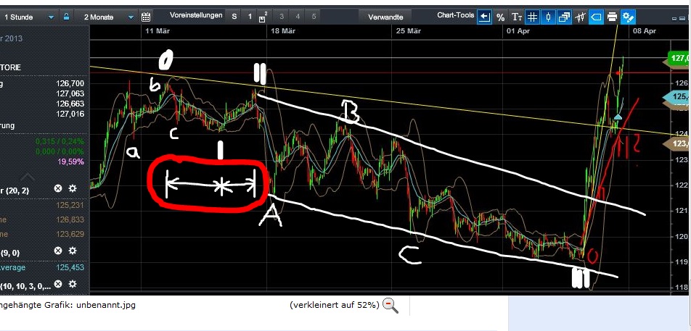Switch to percent scale (%) tool
Image resolution: width=691 pixels, height=331 pixels.
[501, 17]
